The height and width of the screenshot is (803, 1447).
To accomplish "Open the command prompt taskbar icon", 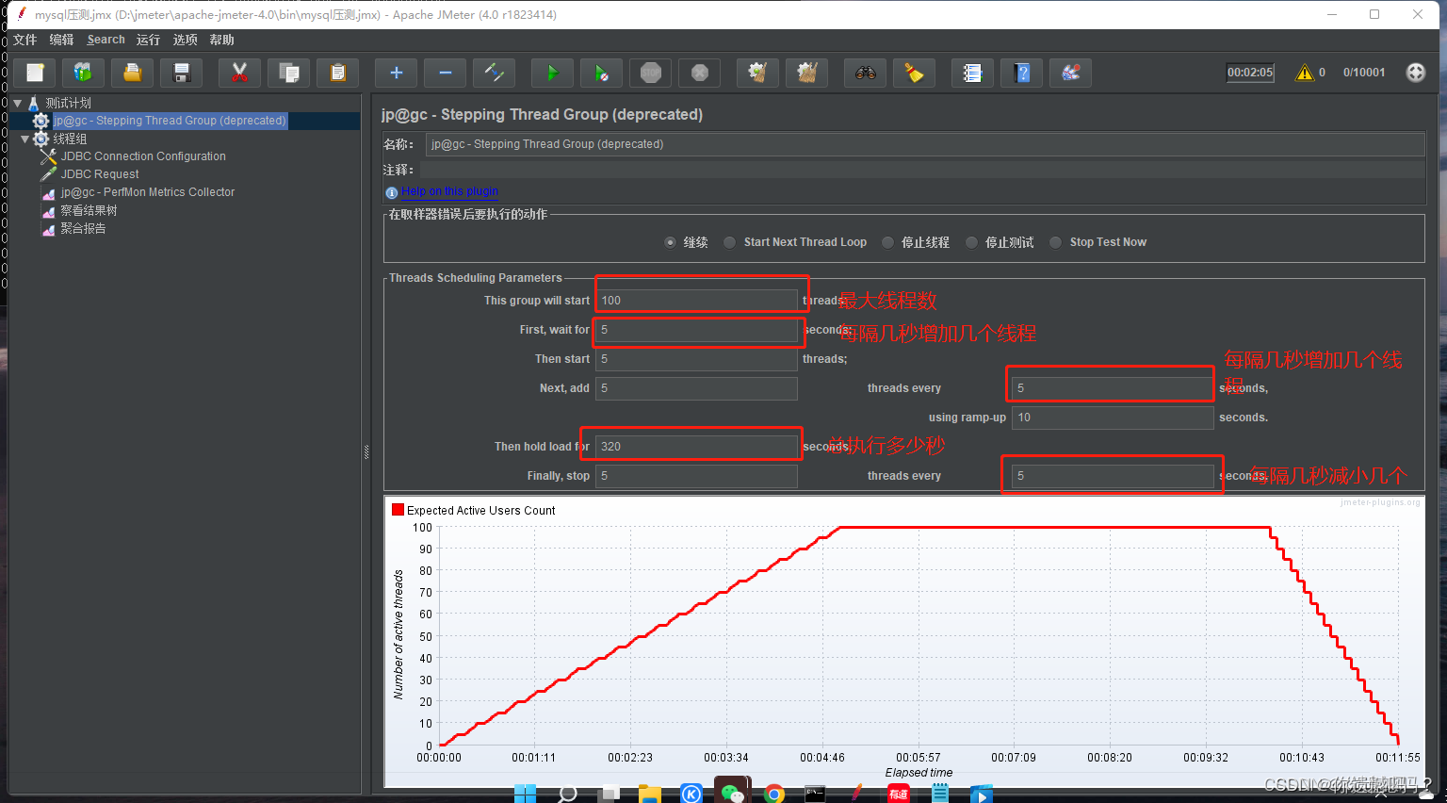I will tap(816, 794).
